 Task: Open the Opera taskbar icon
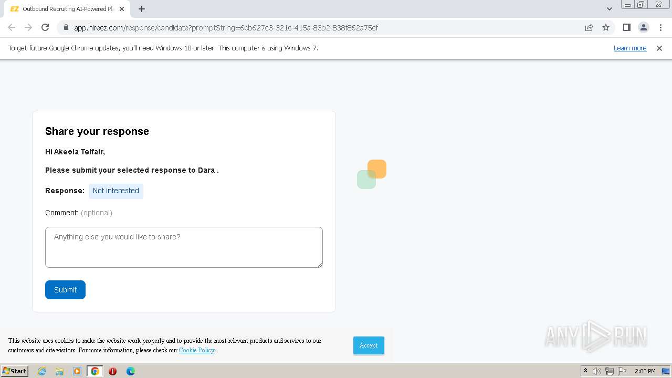point(112,371)
